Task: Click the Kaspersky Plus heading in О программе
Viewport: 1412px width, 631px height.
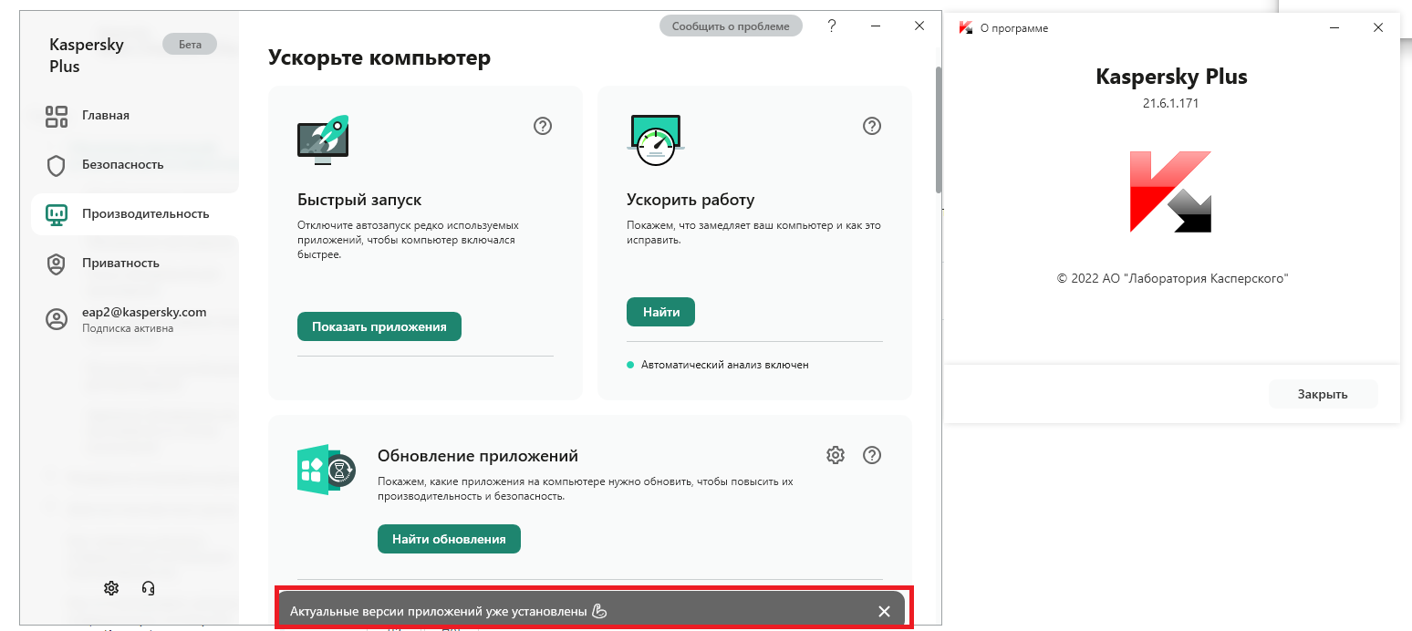Action: (1171, 77)
